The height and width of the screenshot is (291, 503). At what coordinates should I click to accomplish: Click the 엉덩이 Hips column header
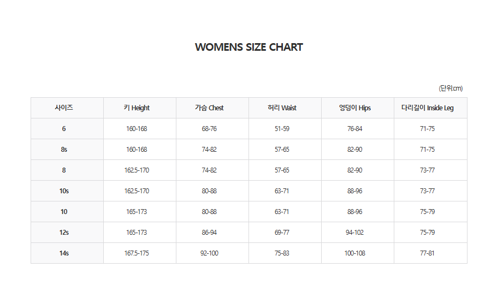[354, 108]
